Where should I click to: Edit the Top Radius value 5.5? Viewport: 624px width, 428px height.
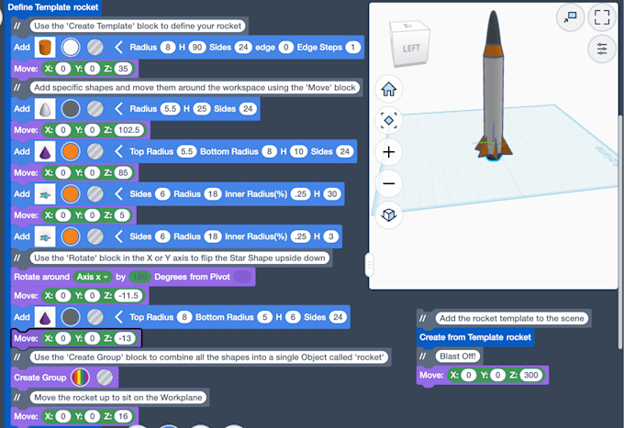click(x=186, y=151)
